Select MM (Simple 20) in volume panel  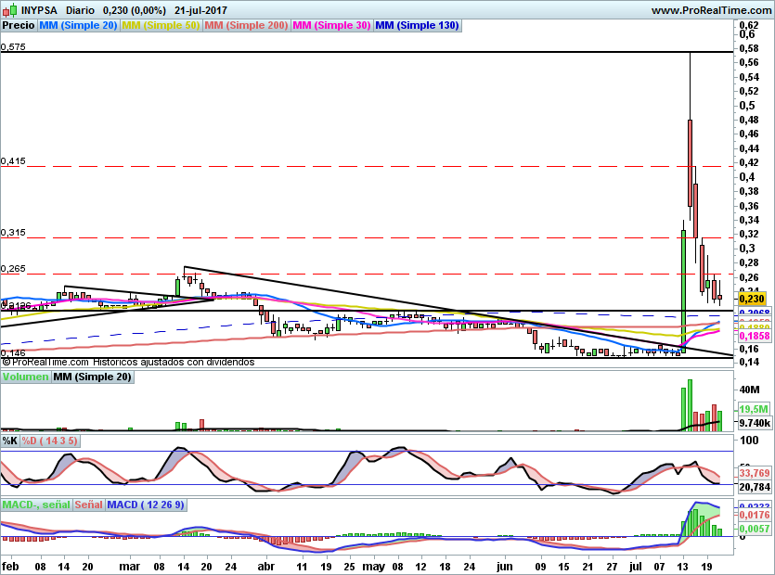92,377
